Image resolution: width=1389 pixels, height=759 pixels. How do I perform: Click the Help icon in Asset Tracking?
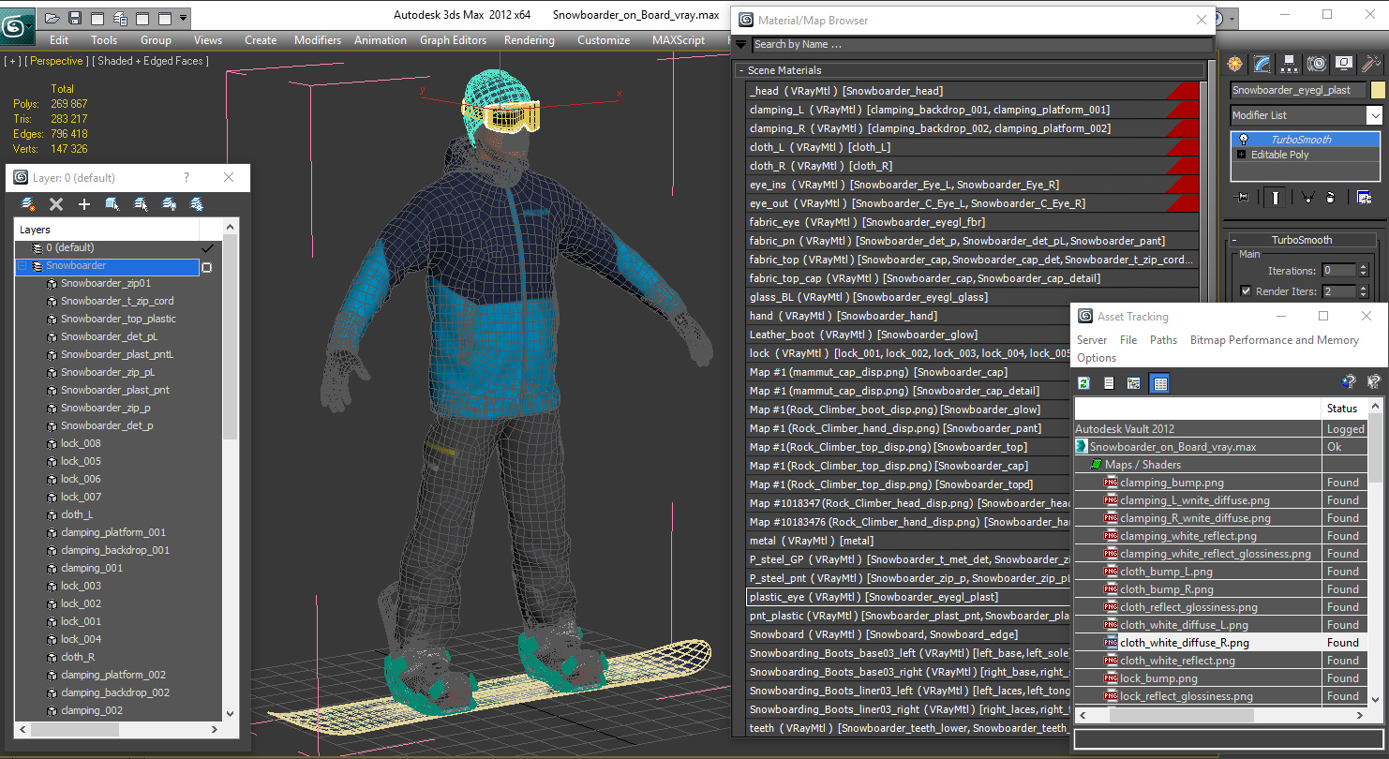(1349, 382)
